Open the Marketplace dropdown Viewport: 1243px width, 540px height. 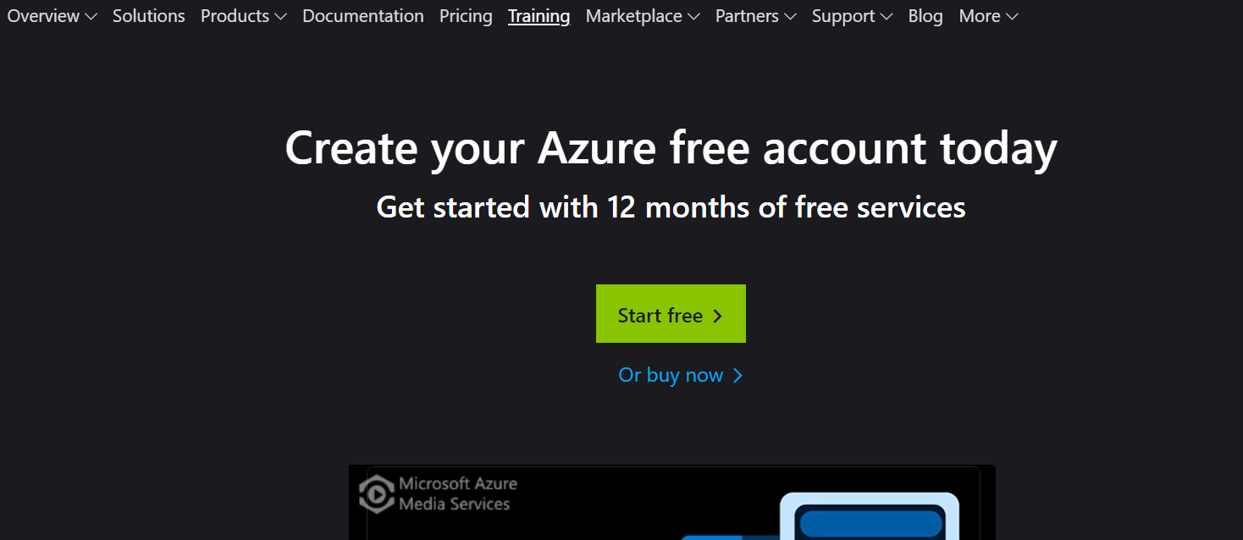(642, 16)
